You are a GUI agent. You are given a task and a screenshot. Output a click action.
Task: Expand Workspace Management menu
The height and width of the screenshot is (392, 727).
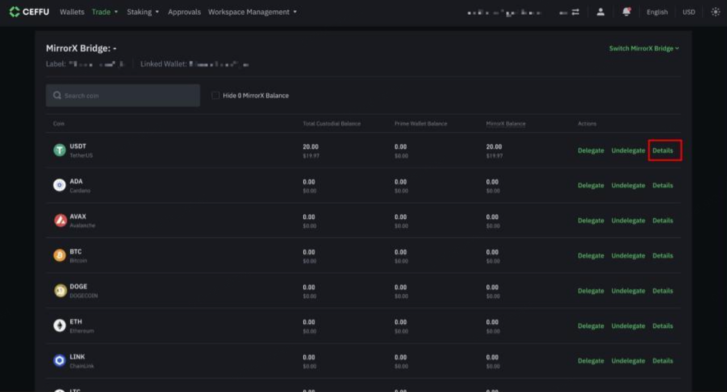252,12
